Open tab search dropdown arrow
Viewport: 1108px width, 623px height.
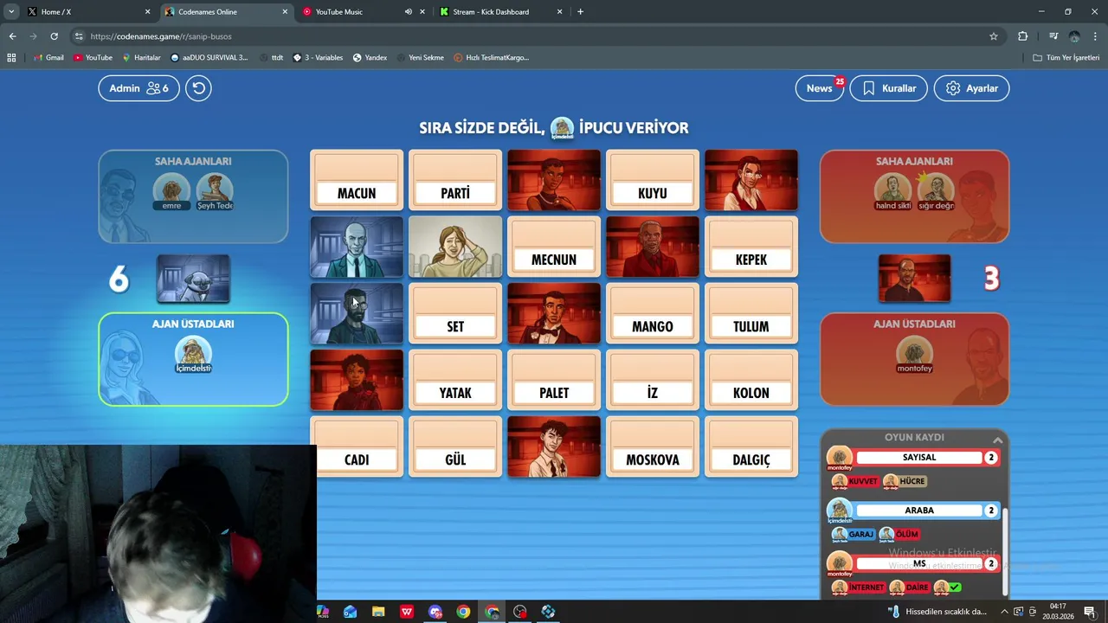point(11,12)
